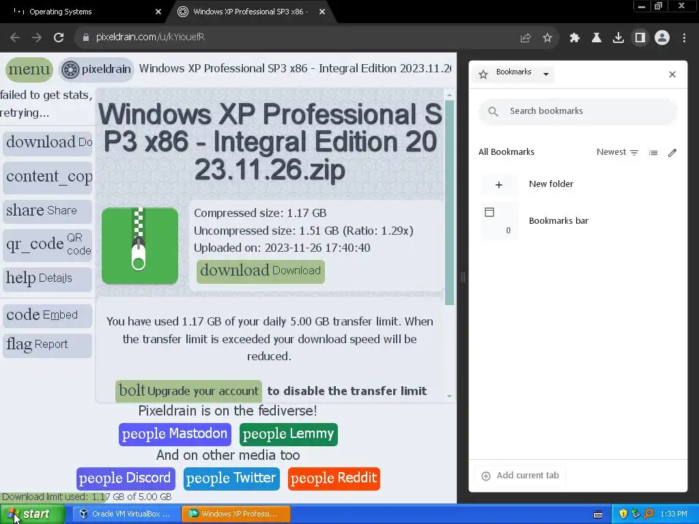Click the green Download button

click(261, 271)
